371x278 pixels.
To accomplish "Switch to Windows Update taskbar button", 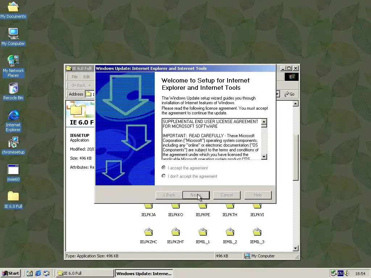I will coord(144,274).
